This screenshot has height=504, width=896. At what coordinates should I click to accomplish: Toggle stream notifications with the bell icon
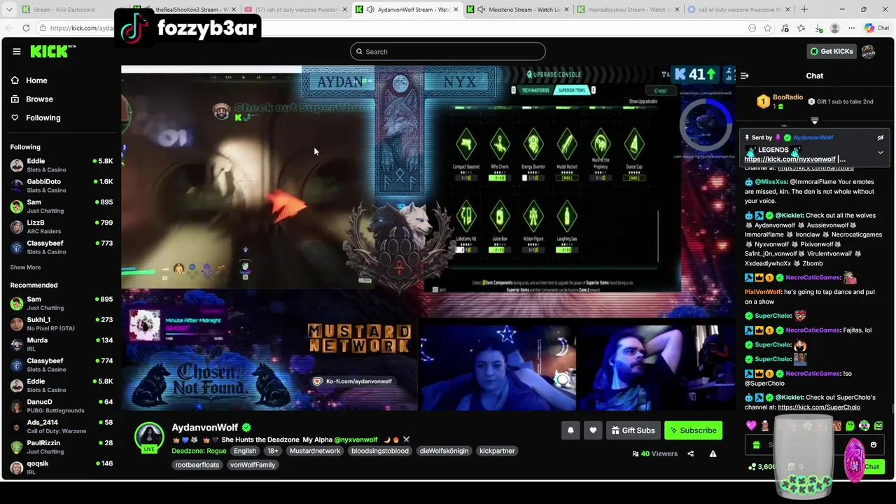point(570,430)
